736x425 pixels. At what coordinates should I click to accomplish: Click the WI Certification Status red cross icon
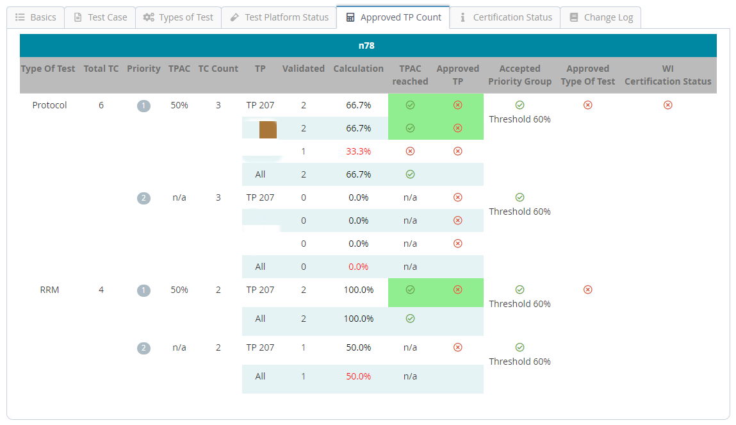667,105
